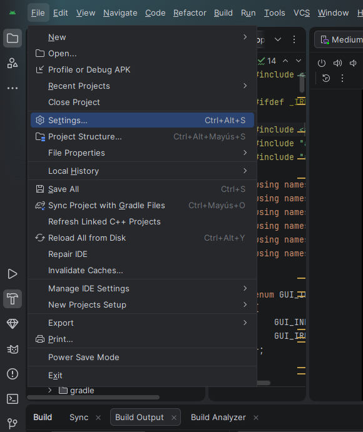Open Settings from the File menu
The image size is (363, 432).
(x=142, y=120)
